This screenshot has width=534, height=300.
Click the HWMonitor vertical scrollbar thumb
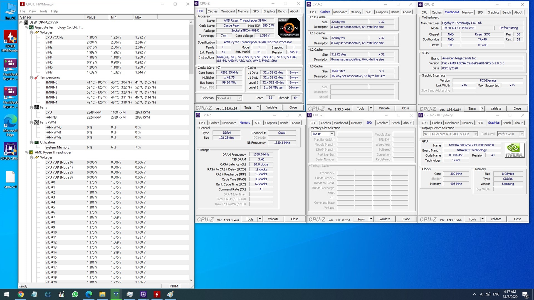pos(191,49)
